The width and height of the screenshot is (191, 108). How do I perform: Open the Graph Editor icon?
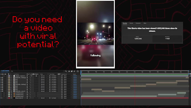coord(78,71)
